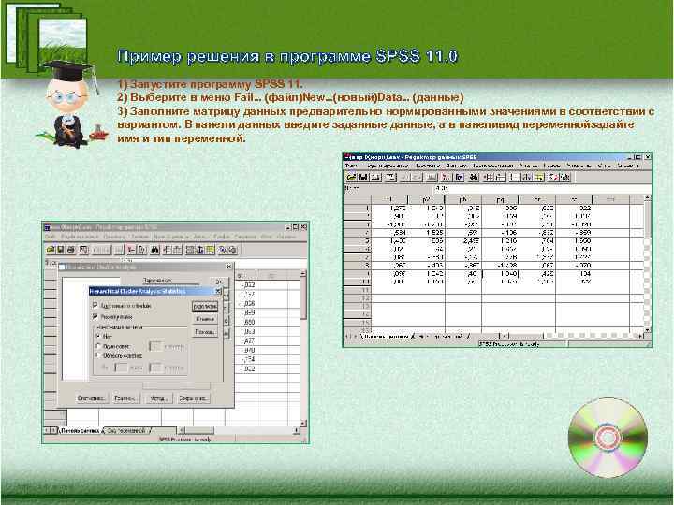
Task: Click the vertical scrollbar thumb in right window
Action: pos(647,221)
